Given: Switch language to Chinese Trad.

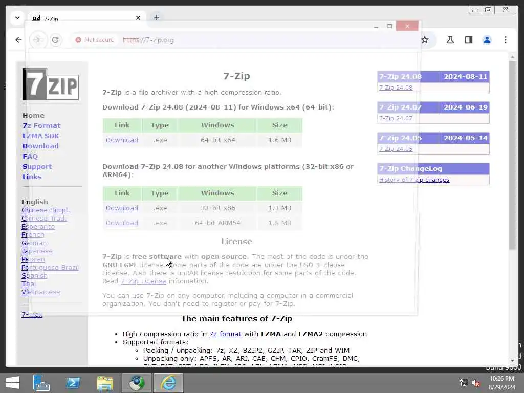Looking at the screenshot, I should pos(44,218).
